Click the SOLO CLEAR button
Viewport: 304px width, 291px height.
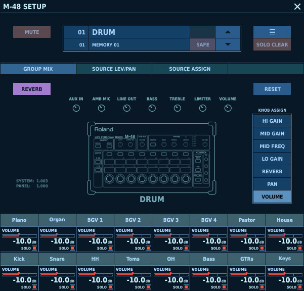[272, 44]
